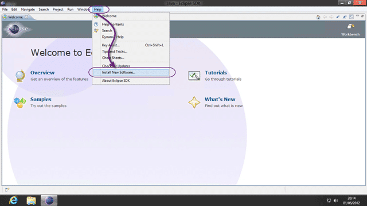This screenshot has width=367, height=206.
Task: Click the Magnify font size icon
Action: click(345, 17)
